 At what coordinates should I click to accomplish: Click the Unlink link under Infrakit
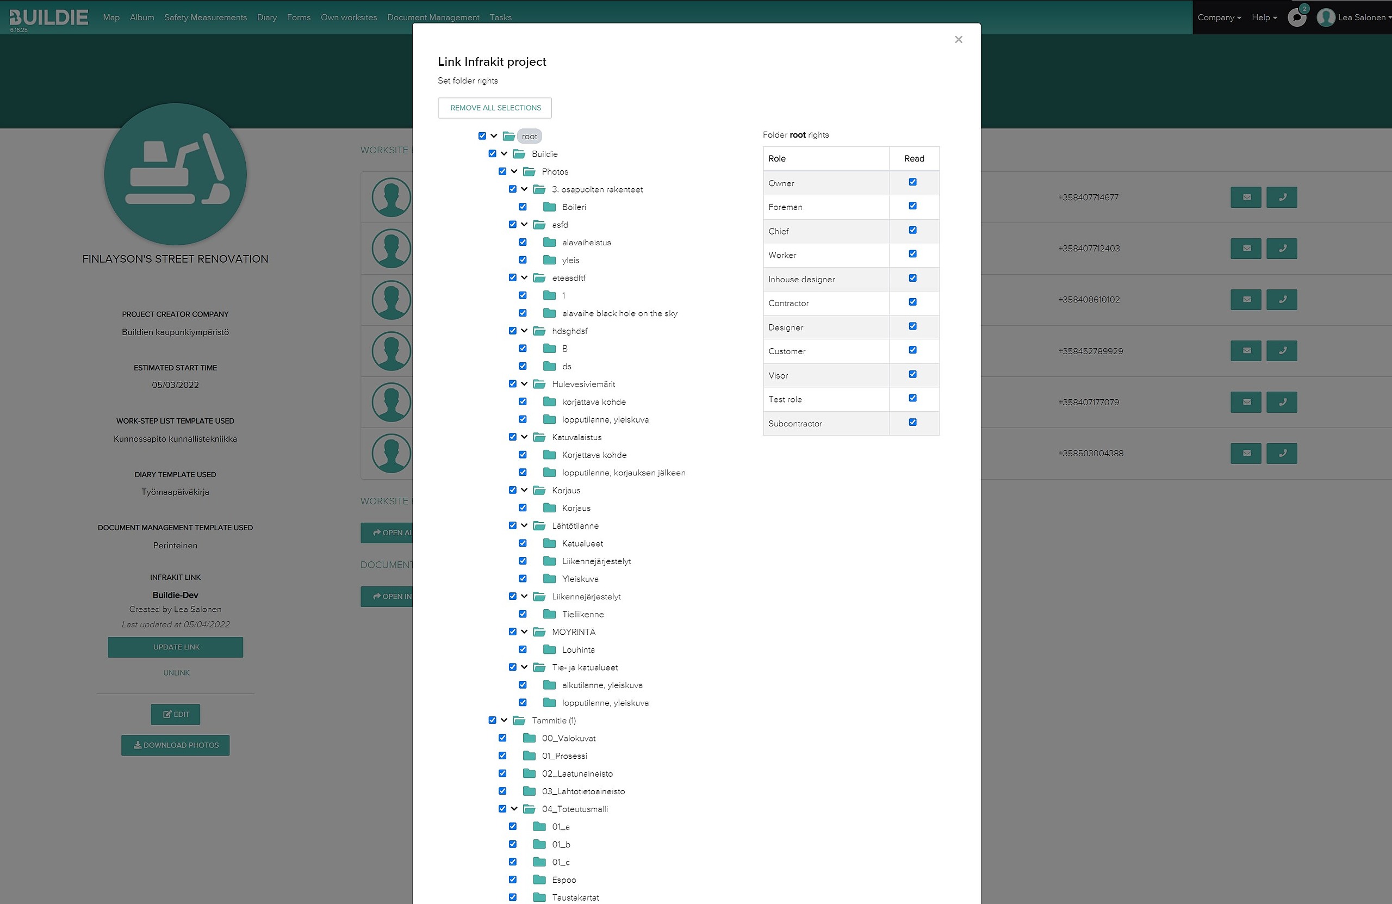[x=176, y=673]
